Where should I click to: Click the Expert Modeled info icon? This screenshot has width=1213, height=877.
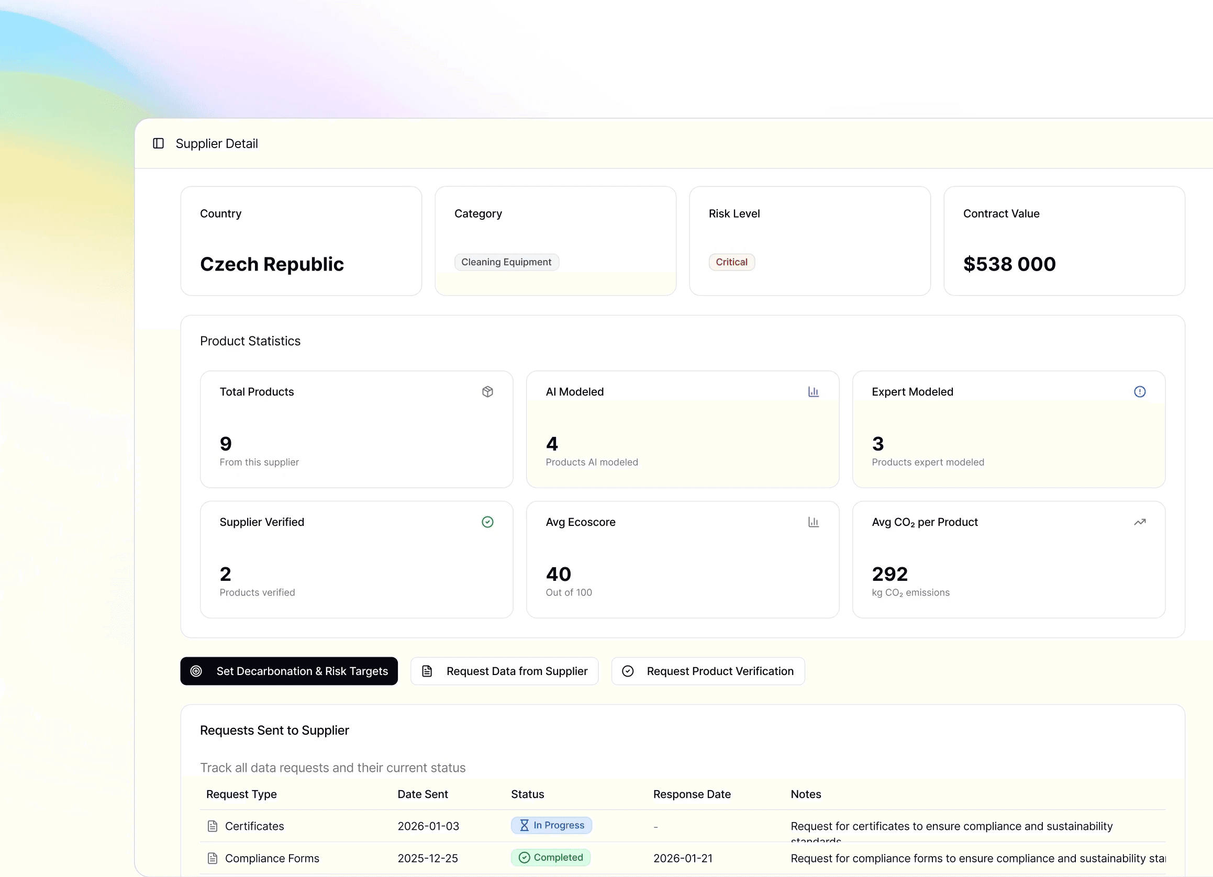pyautogui.click(x=1139, y=392)
